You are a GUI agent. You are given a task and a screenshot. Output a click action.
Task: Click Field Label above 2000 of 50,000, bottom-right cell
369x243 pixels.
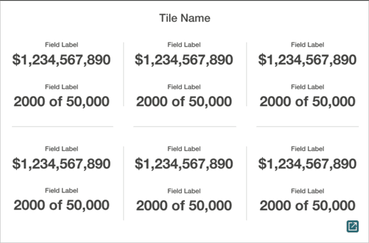click(x=307, y=191)
